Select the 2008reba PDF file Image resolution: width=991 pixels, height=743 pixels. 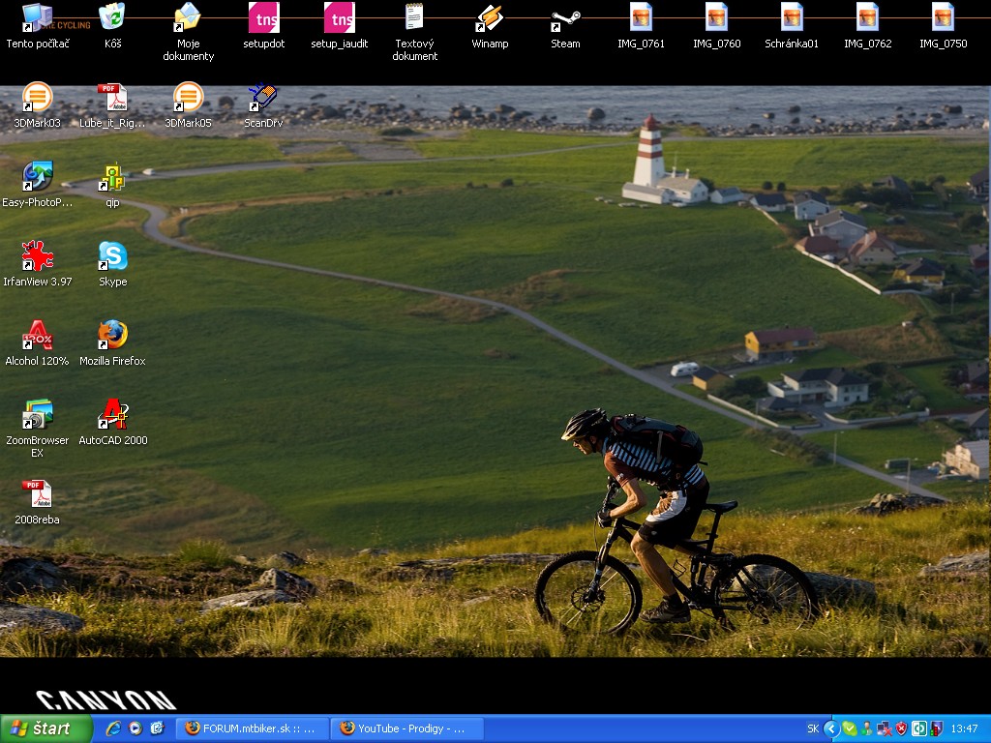[x=37, y=494]
